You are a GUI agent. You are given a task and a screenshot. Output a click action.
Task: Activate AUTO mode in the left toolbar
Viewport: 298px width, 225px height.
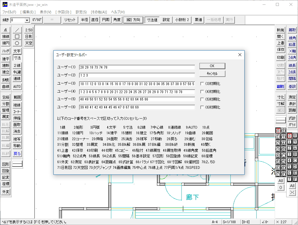tap(17, 87)
